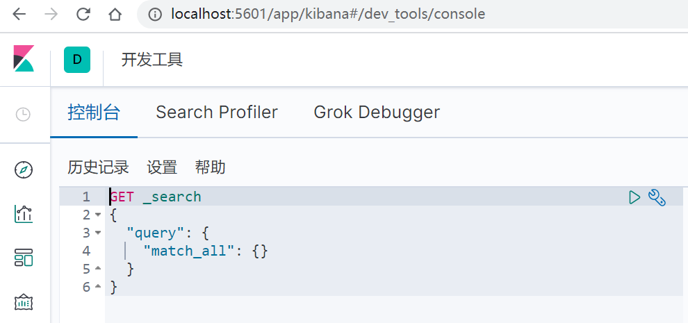Open Canvas icon in sidebar
The image size is (688, 323).
tap(24, 302)
